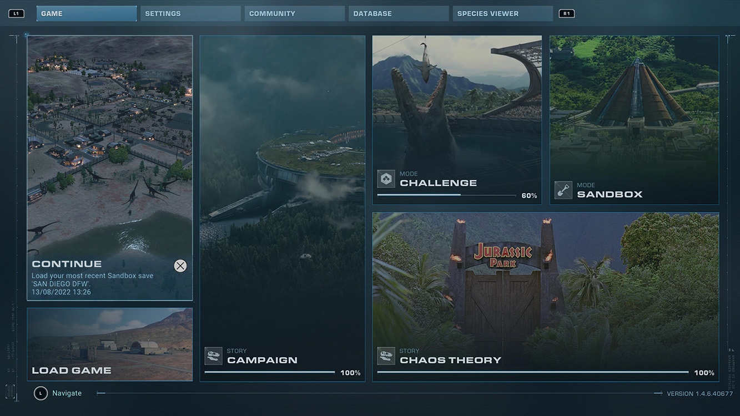Select the Database tab
Image resolution: width=740 pixels, height=416 pixels.
[x=399, y=14]
